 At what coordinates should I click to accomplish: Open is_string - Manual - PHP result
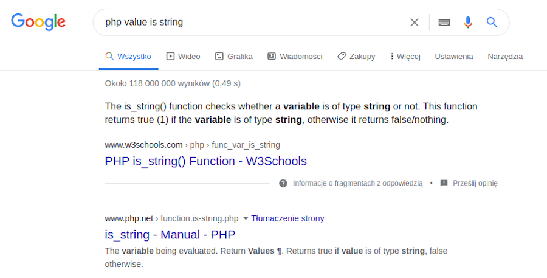[x=170, y=234]
